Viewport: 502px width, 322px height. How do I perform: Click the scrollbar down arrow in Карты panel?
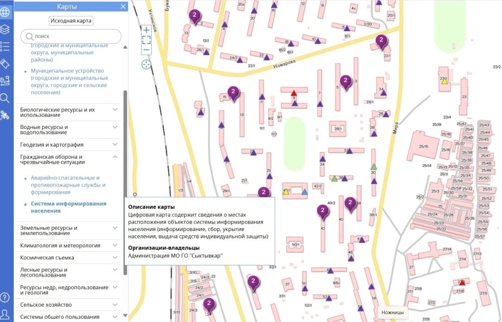pos(125,316)
